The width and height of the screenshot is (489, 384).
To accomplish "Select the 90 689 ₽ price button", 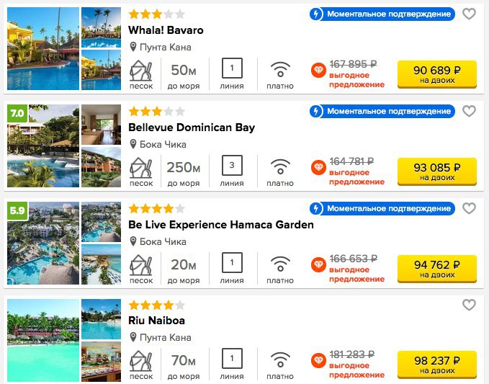I will 437,74.
